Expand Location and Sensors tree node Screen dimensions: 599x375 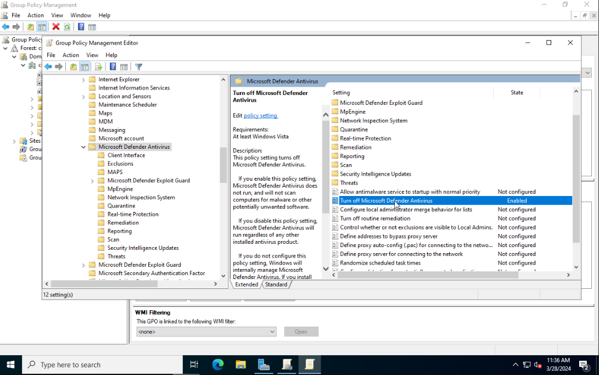point(83,97)
